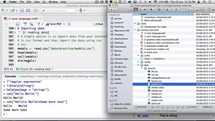Switch Finder to list view

coord(136,9)
